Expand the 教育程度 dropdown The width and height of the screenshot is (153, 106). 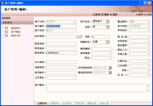coord(110,53)
